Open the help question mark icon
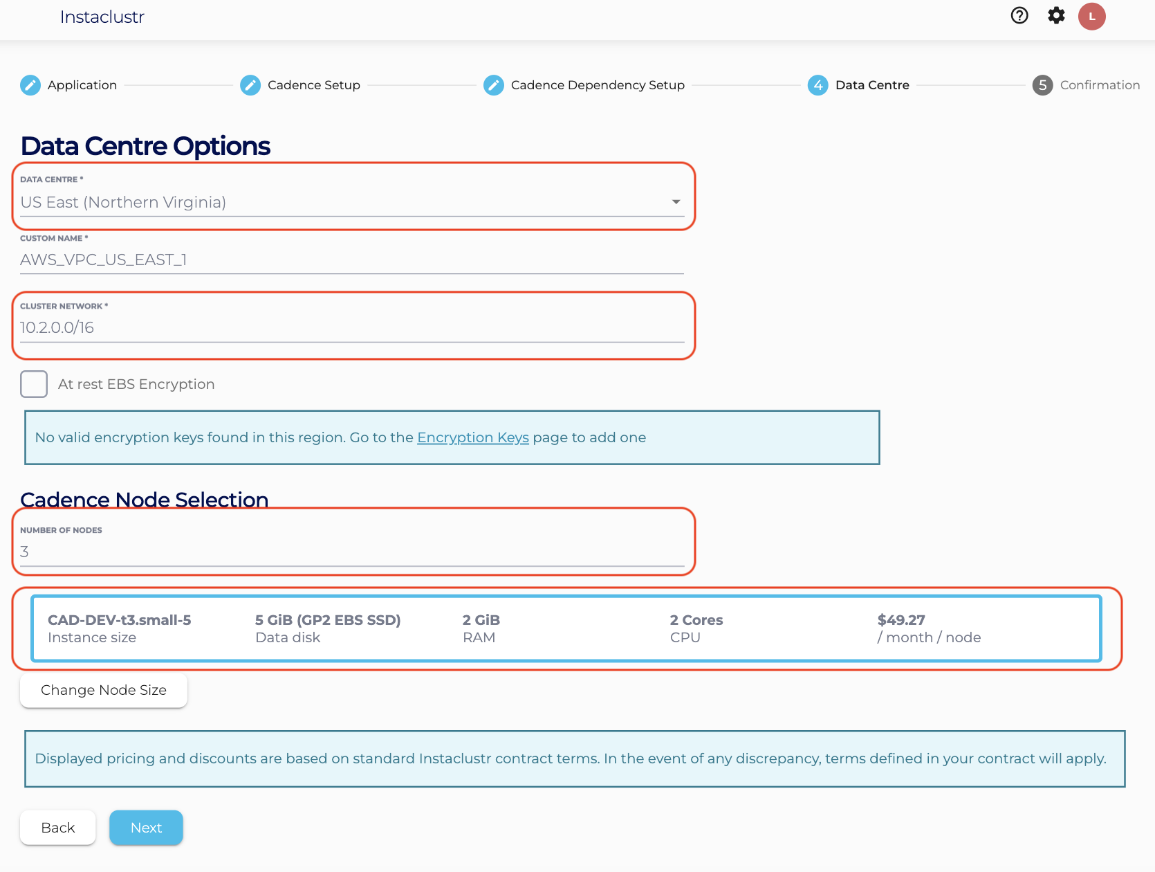 pos(1019,16)
